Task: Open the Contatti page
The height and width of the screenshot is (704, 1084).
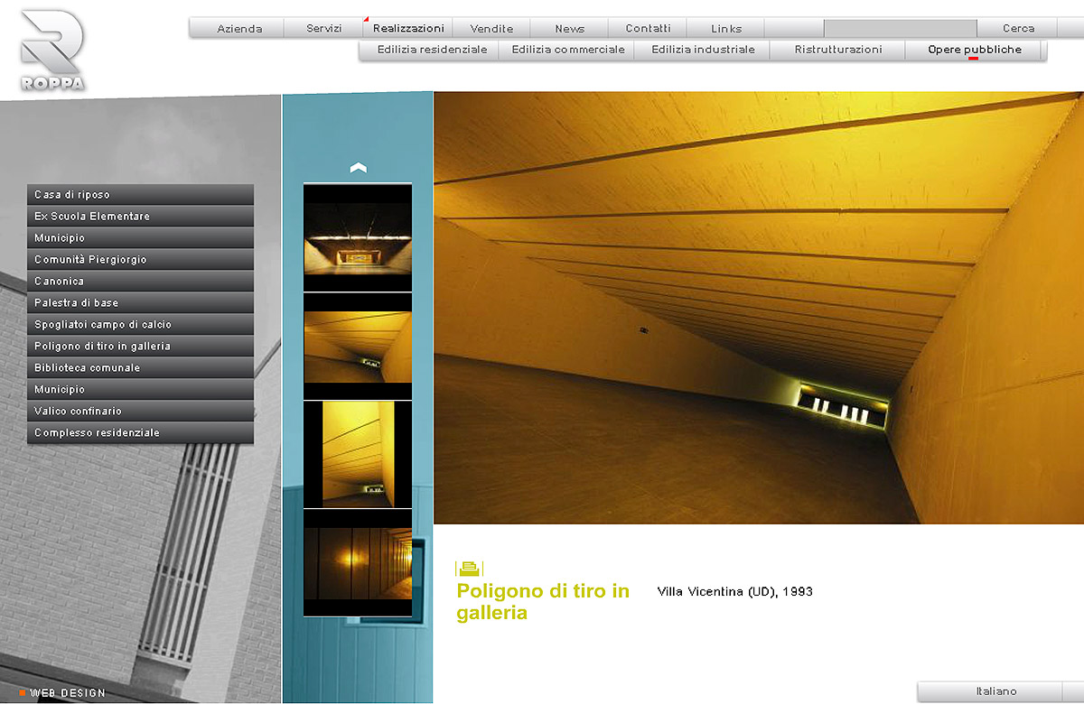Action: [648, 29]
